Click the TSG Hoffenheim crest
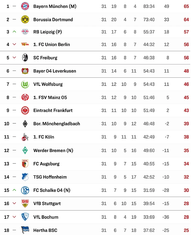Screen dimensions: 191x235 tap(25, 177)
